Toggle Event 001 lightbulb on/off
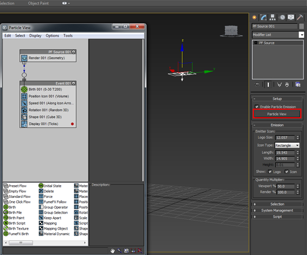The image size is (307, 255). click(x=74, y=83)
